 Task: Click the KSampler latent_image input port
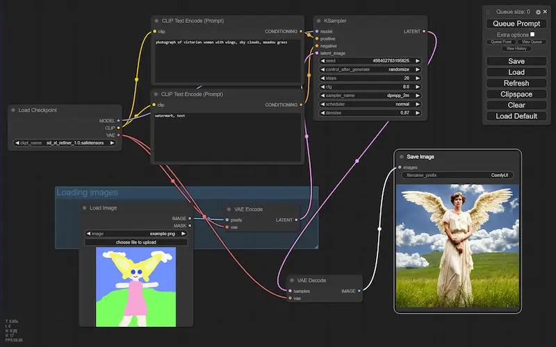point(317,53)
